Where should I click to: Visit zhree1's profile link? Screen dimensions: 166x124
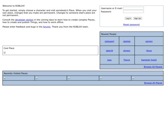point(127,51)
